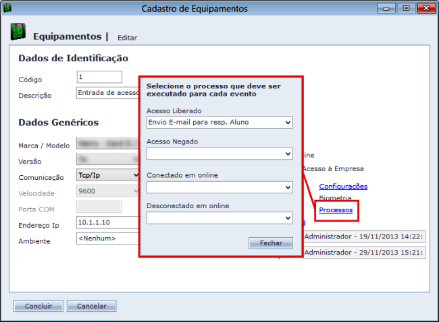439x322 pixels.
Task: Click the Velocidade 9600 field
Action: (x=107, y=191)
